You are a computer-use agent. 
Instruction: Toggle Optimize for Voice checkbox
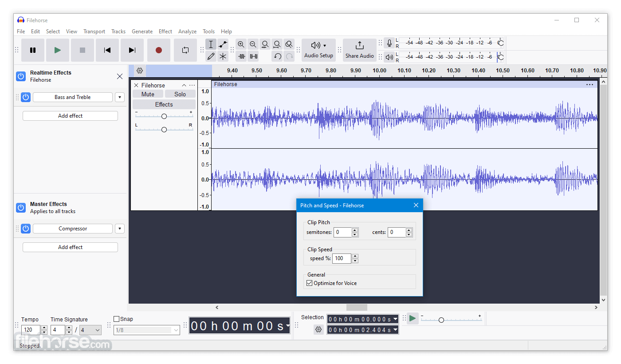[310, 283]
